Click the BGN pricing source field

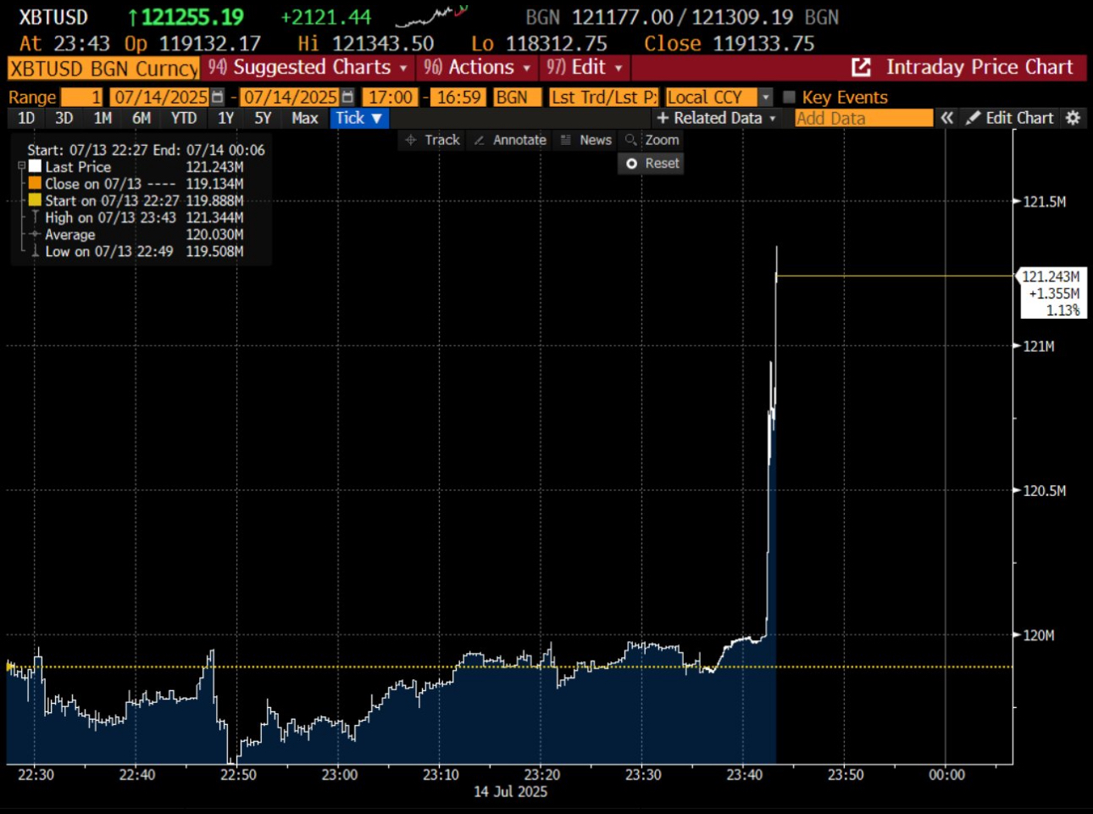click(517, 98)
